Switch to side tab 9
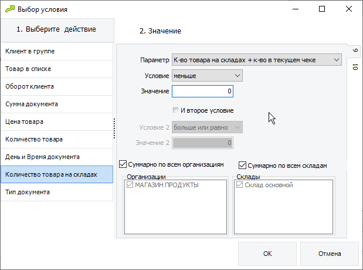363x270 pixels. 355,50
